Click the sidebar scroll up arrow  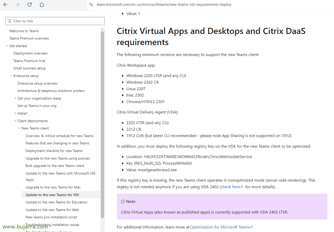tap(102, 29)
